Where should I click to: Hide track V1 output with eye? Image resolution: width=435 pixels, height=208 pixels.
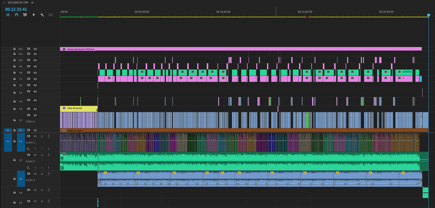[x=36, y=130]
